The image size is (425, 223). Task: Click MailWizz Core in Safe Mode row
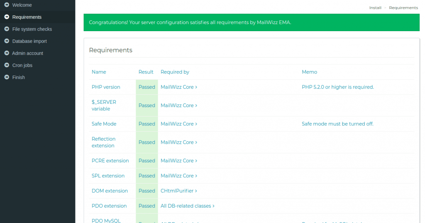pos(178,124)
